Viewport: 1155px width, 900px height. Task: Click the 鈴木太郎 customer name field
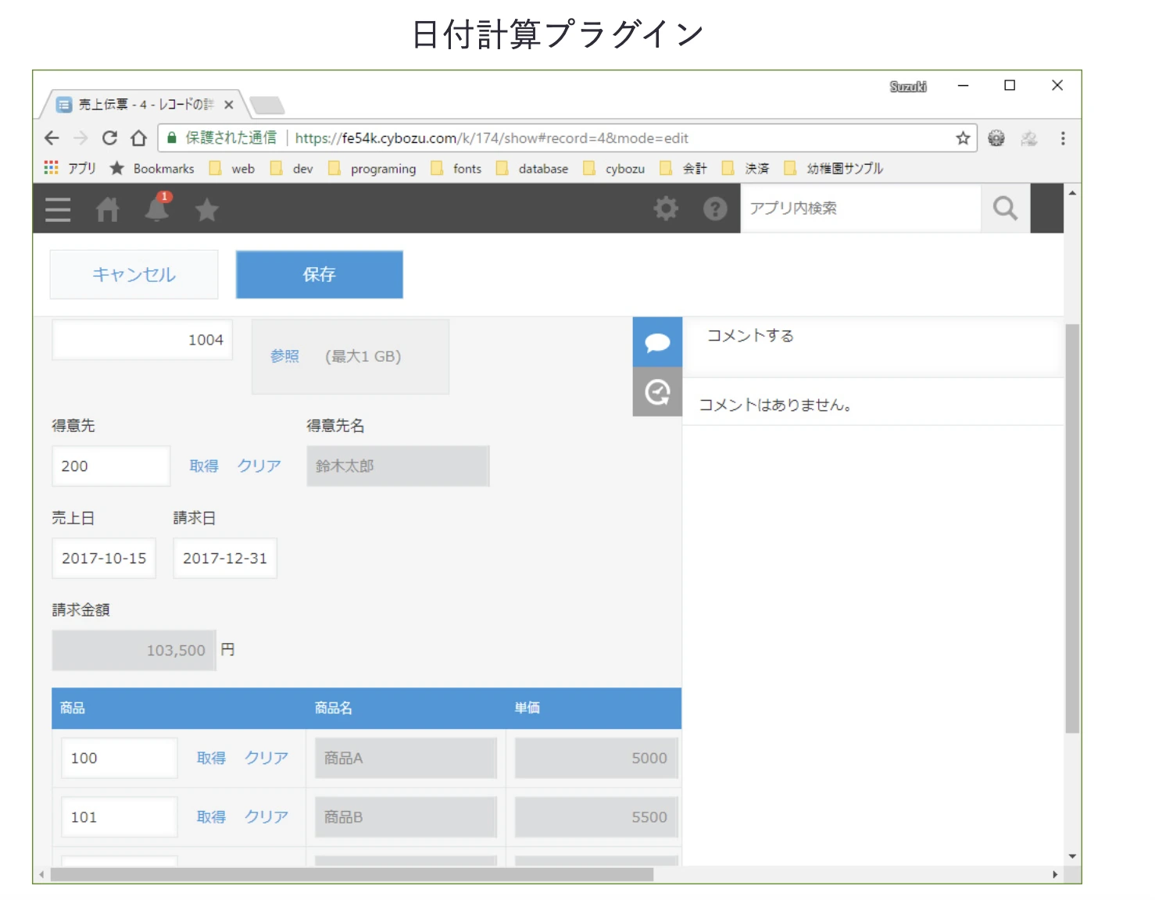coord(398,466)
